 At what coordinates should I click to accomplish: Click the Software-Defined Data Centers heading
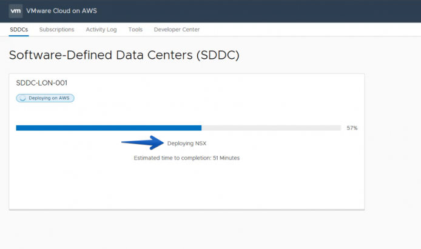point(124,55)
